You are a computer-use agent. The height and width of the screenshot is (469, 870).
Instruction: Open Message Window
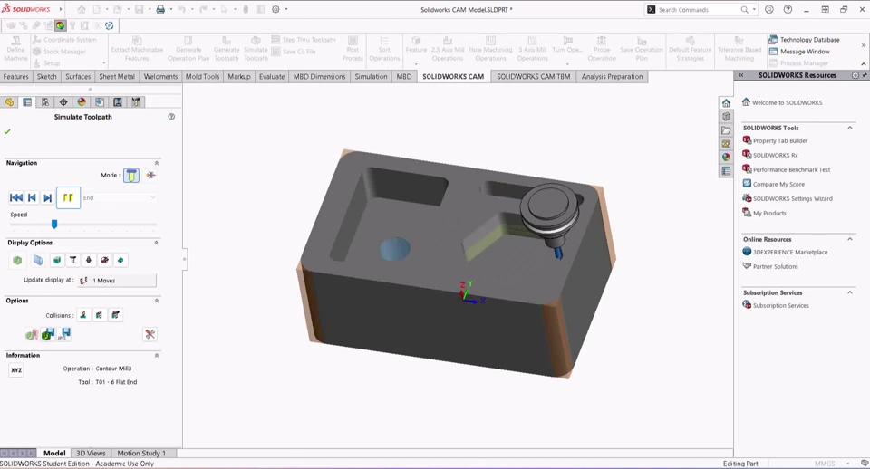[799, 52]
